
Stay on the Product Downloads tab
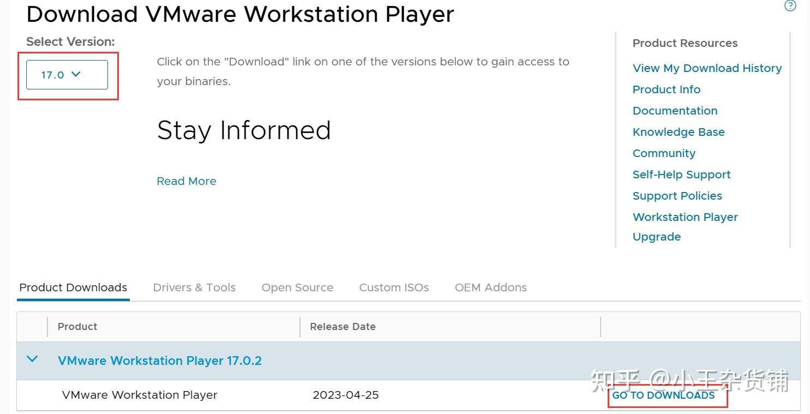click(73, 287)
